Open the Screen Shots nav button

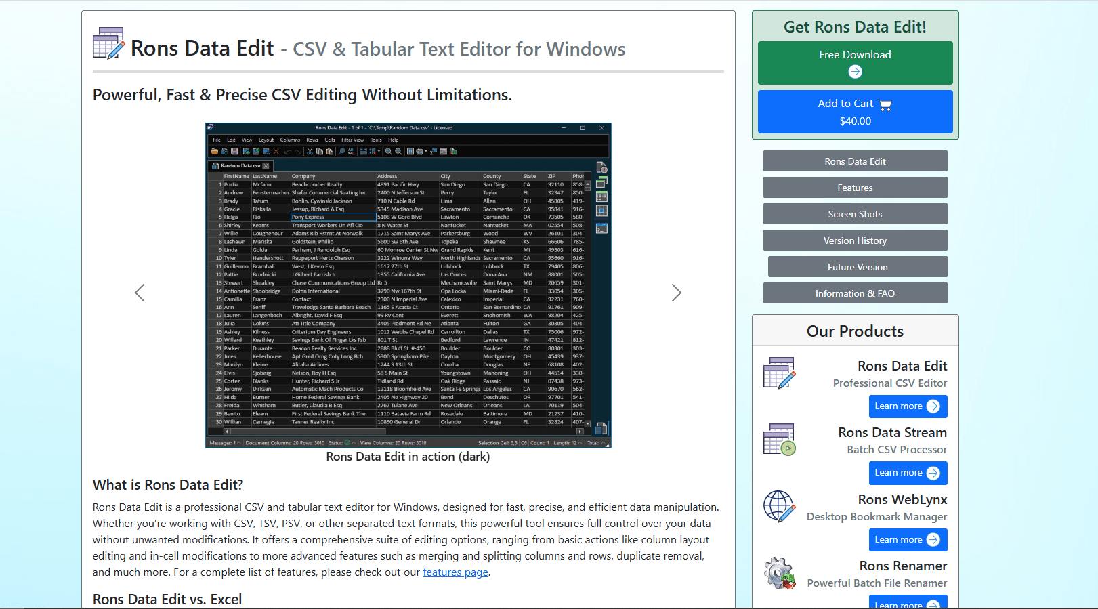pyautogui.click(x=855, y=214)
